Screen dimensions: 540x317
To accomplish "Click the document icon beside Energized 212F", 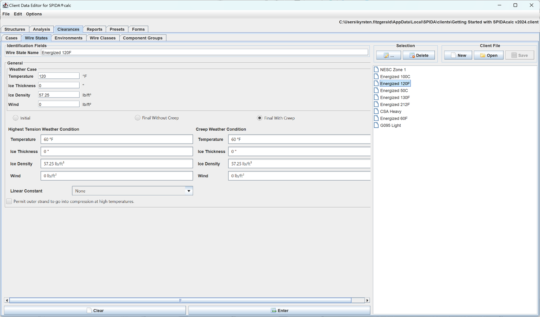I will tap(376, 104).
